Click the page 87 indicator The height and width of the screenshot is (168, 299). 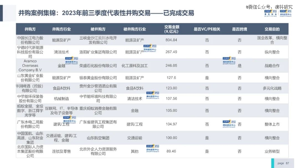click(x=283, y=163)
